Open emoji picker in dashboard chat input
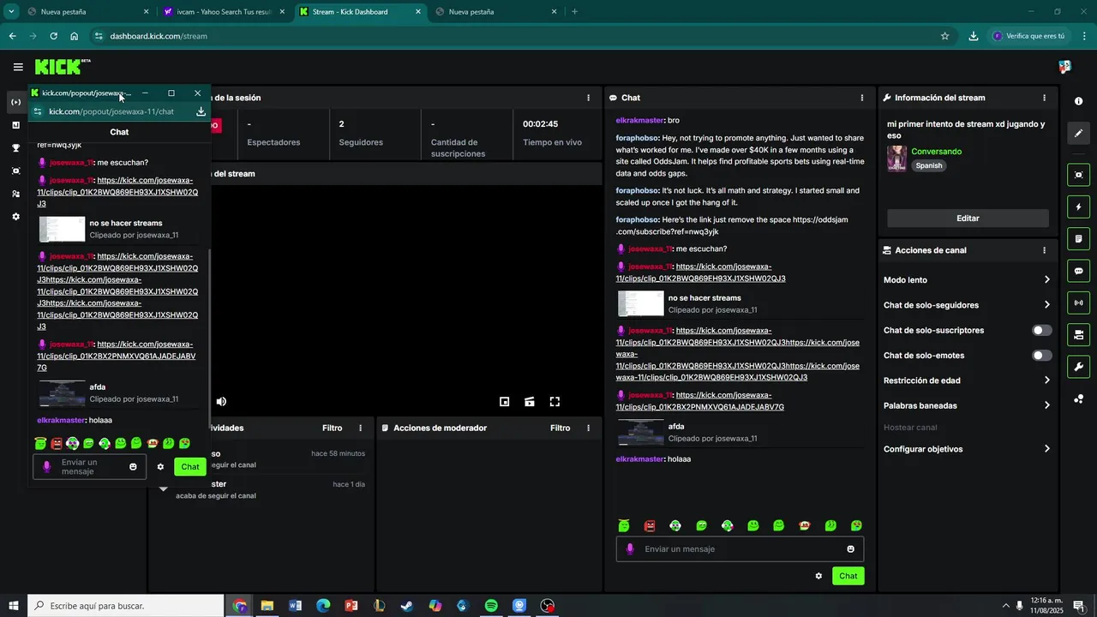This screenshot has height=617, width=1097. point(851,549)
